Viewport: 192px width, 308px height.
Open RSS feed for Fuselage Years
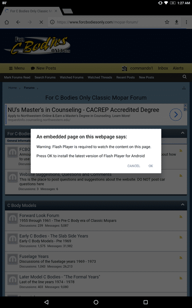click(181, 258)
